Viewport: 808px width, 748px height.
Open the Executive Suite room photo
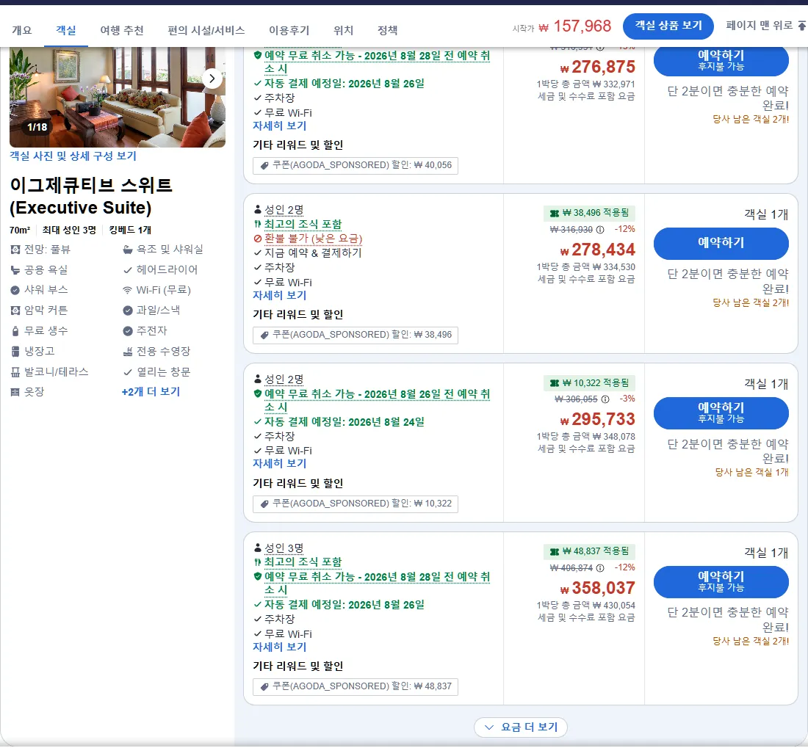[118, 97]
